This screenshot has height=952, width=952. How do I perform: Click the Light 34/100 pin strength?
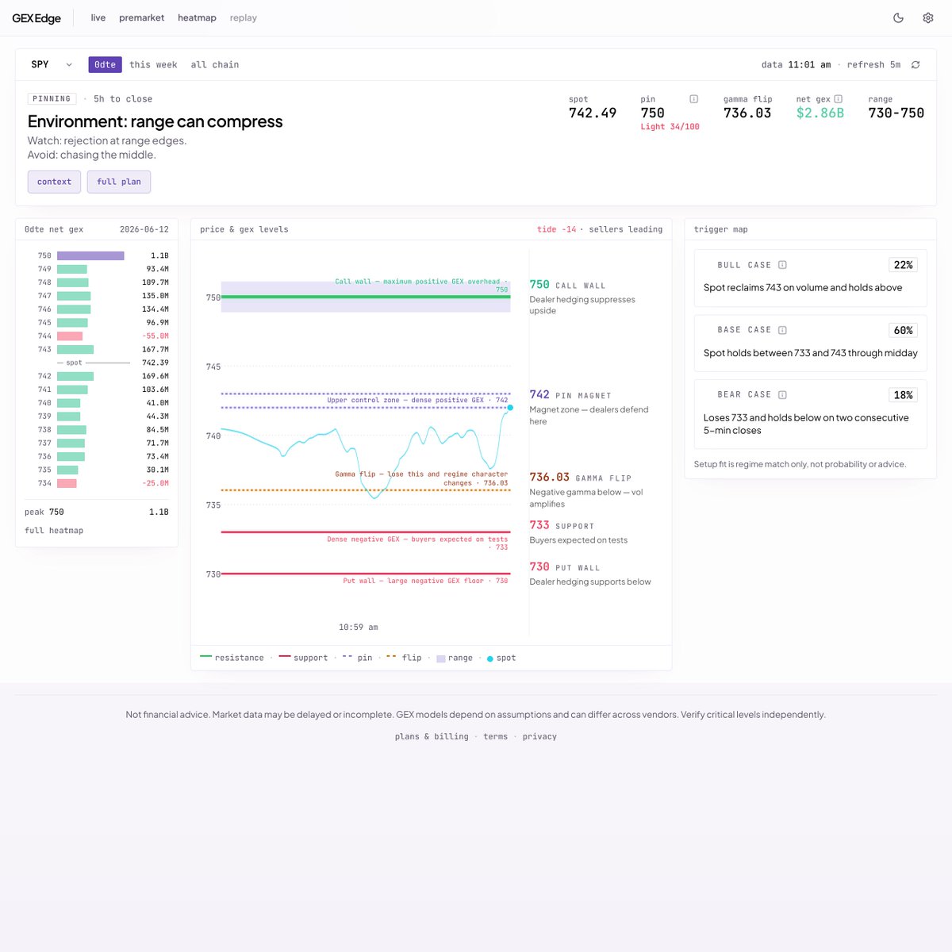point(670,127)
